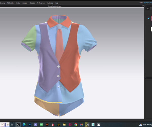Screen dimensions: 152x127
Task: Open Task View from the taskbar
Action: [x=12, y=124]
